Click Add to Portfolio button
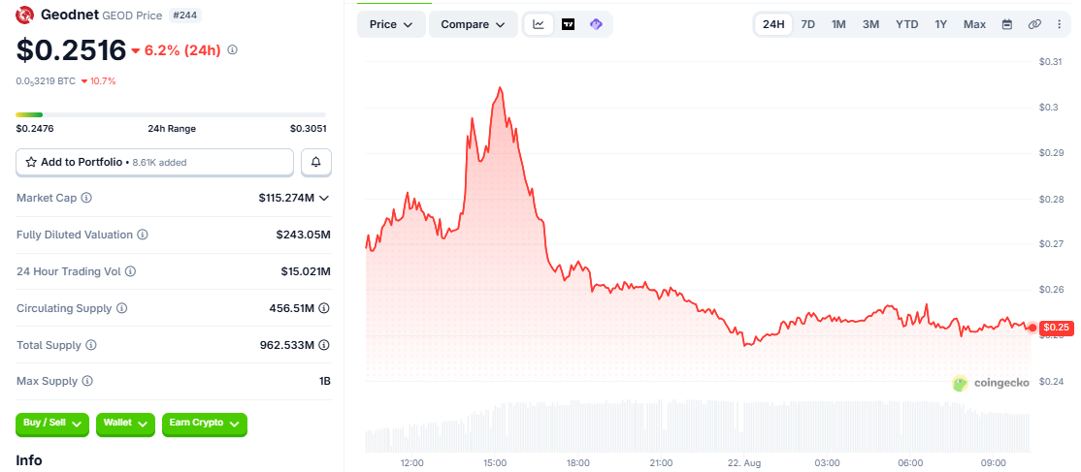1081x472 pixels. click(x=155, y=162)
